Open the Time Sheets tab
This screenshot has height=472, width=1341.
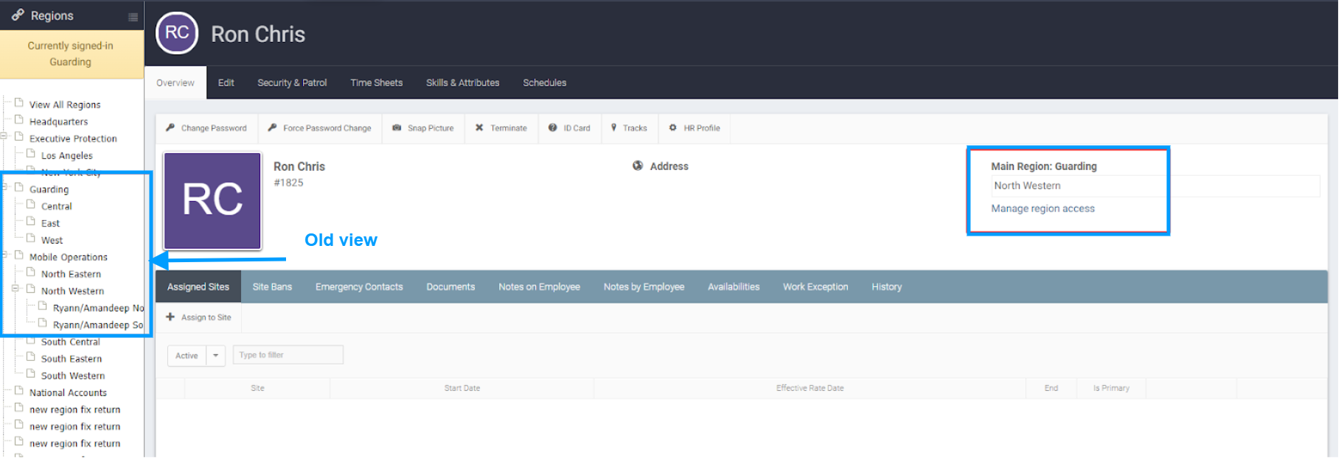pyautogui.click(x=377, y=82)
